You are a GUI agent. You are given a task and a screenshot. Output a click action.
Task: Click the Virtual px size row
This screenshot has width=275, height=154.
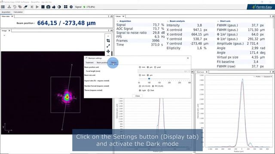[241, 57]
